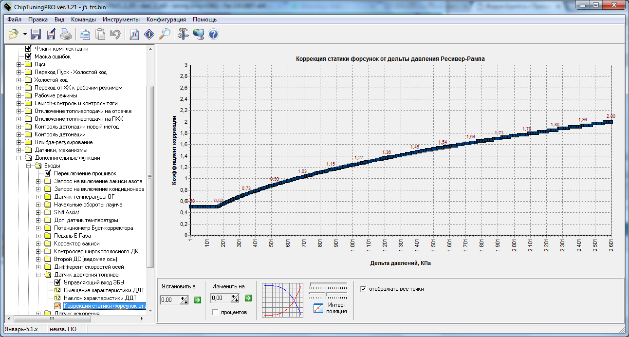
Task: Expand the 'Холостой ход' tree node
Action: tap(19, 80)
